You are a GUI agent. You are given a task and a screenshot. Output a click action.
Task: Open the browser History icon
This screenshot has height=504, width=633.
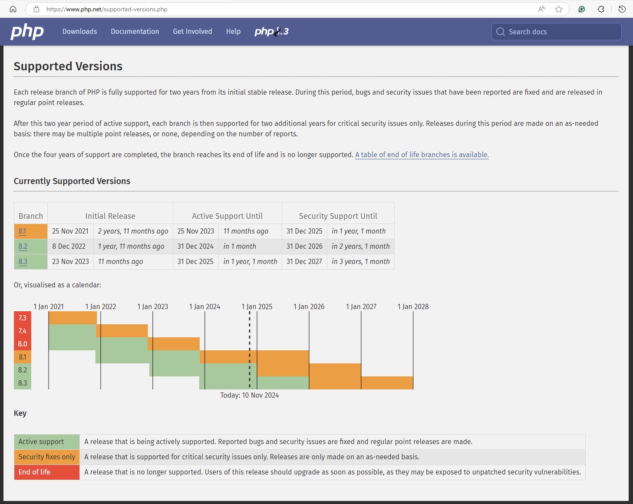coord(622,9)
